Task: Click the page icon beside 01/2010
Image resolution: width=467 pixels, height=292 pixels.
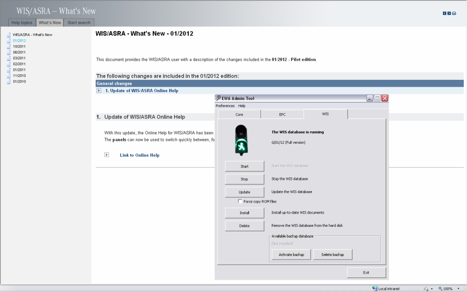Action: (x=9, y=81)
